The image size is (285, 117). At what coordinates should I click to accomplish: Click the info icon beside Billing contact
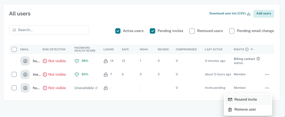coord(258,59)
